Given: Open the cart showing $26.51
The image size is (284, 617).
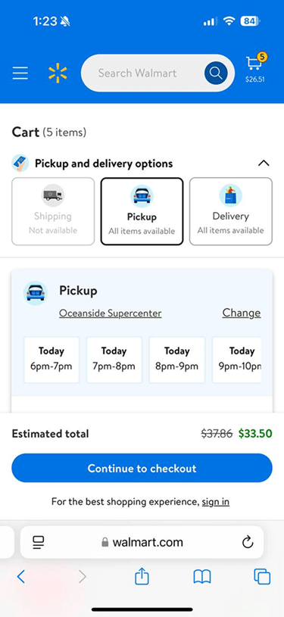Looking at the screenshot, I should (255, 67).
